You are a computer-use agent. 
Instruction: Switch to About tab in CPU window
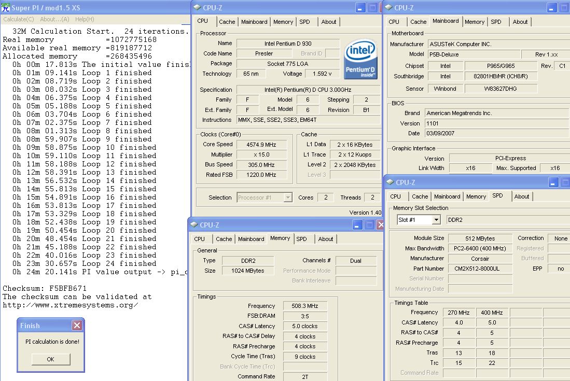click(329, 22)
